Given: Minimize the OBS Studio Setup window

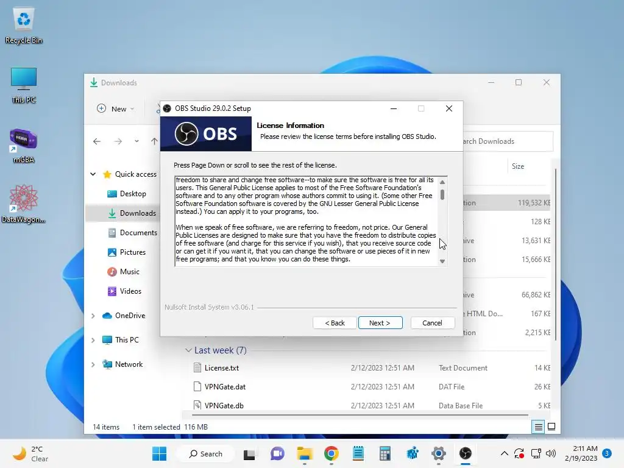Looking at the screenshot, I should [x=394, y=108].
